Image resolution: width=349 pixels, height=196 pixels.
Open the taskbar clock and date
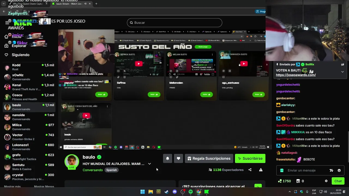(x=336, y=192)
